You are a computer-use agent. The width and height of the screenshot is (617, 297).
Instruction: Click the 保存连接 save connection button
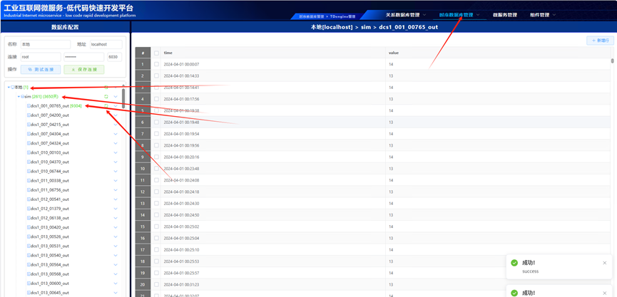point(84,70)
